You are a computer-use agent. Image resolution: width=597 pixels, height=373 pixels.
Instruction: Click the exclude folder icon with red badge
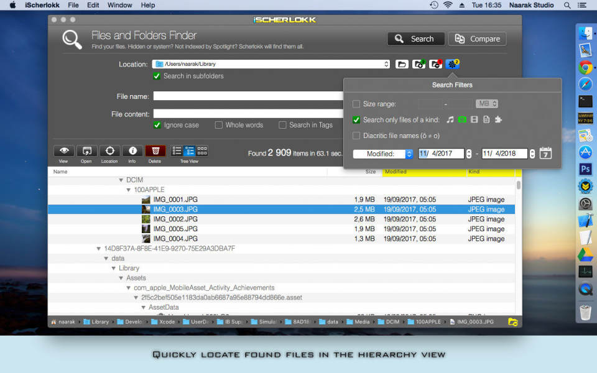435,64
